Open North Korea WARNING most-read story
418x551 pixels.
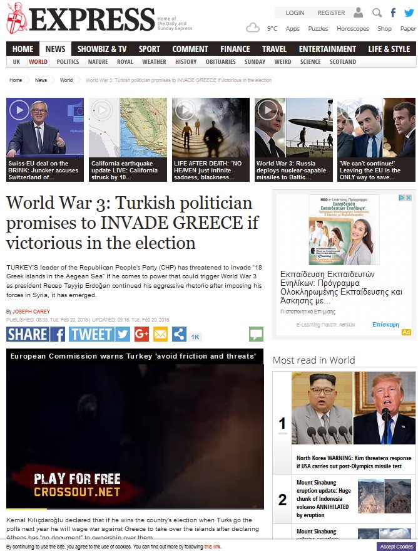tap(354, 462)
